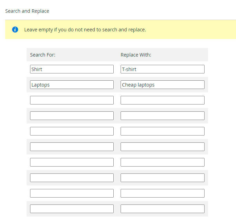Image resolution: width=236 pixels, height=220 pixels.
Task: Focus the fifth row Search For field
Action: point(72,131)
